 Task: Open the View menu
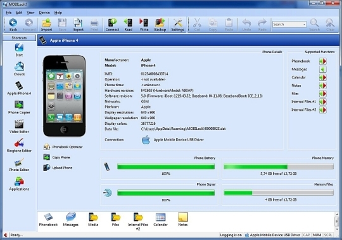30,13
